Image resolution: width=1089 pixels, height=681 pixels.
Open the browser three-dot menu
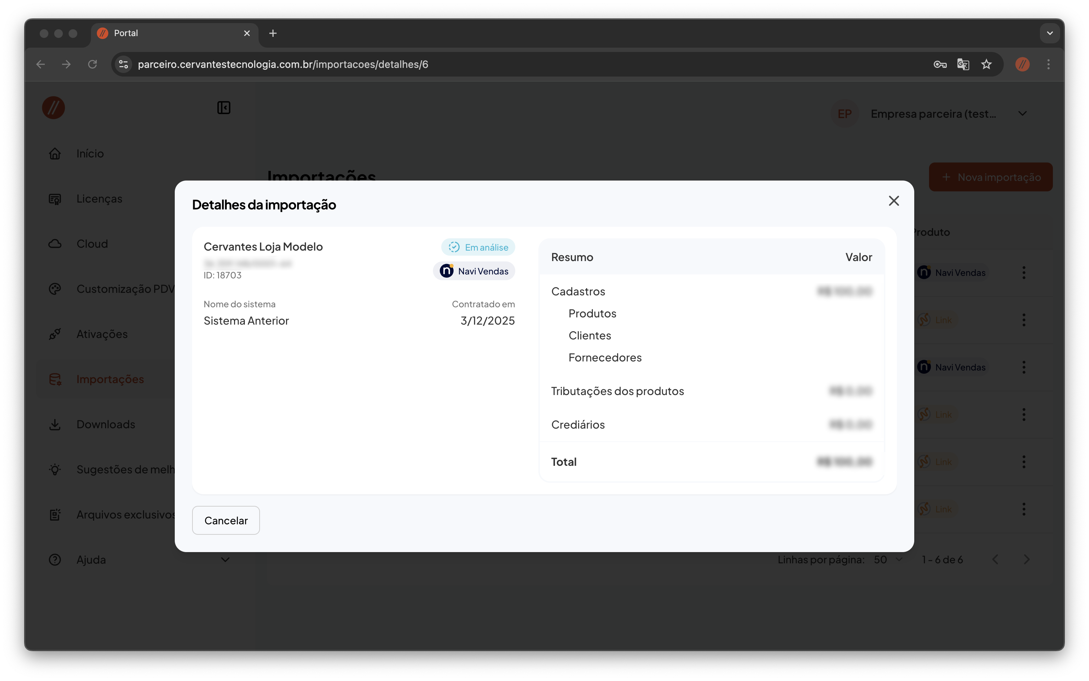click(1049, 64)
